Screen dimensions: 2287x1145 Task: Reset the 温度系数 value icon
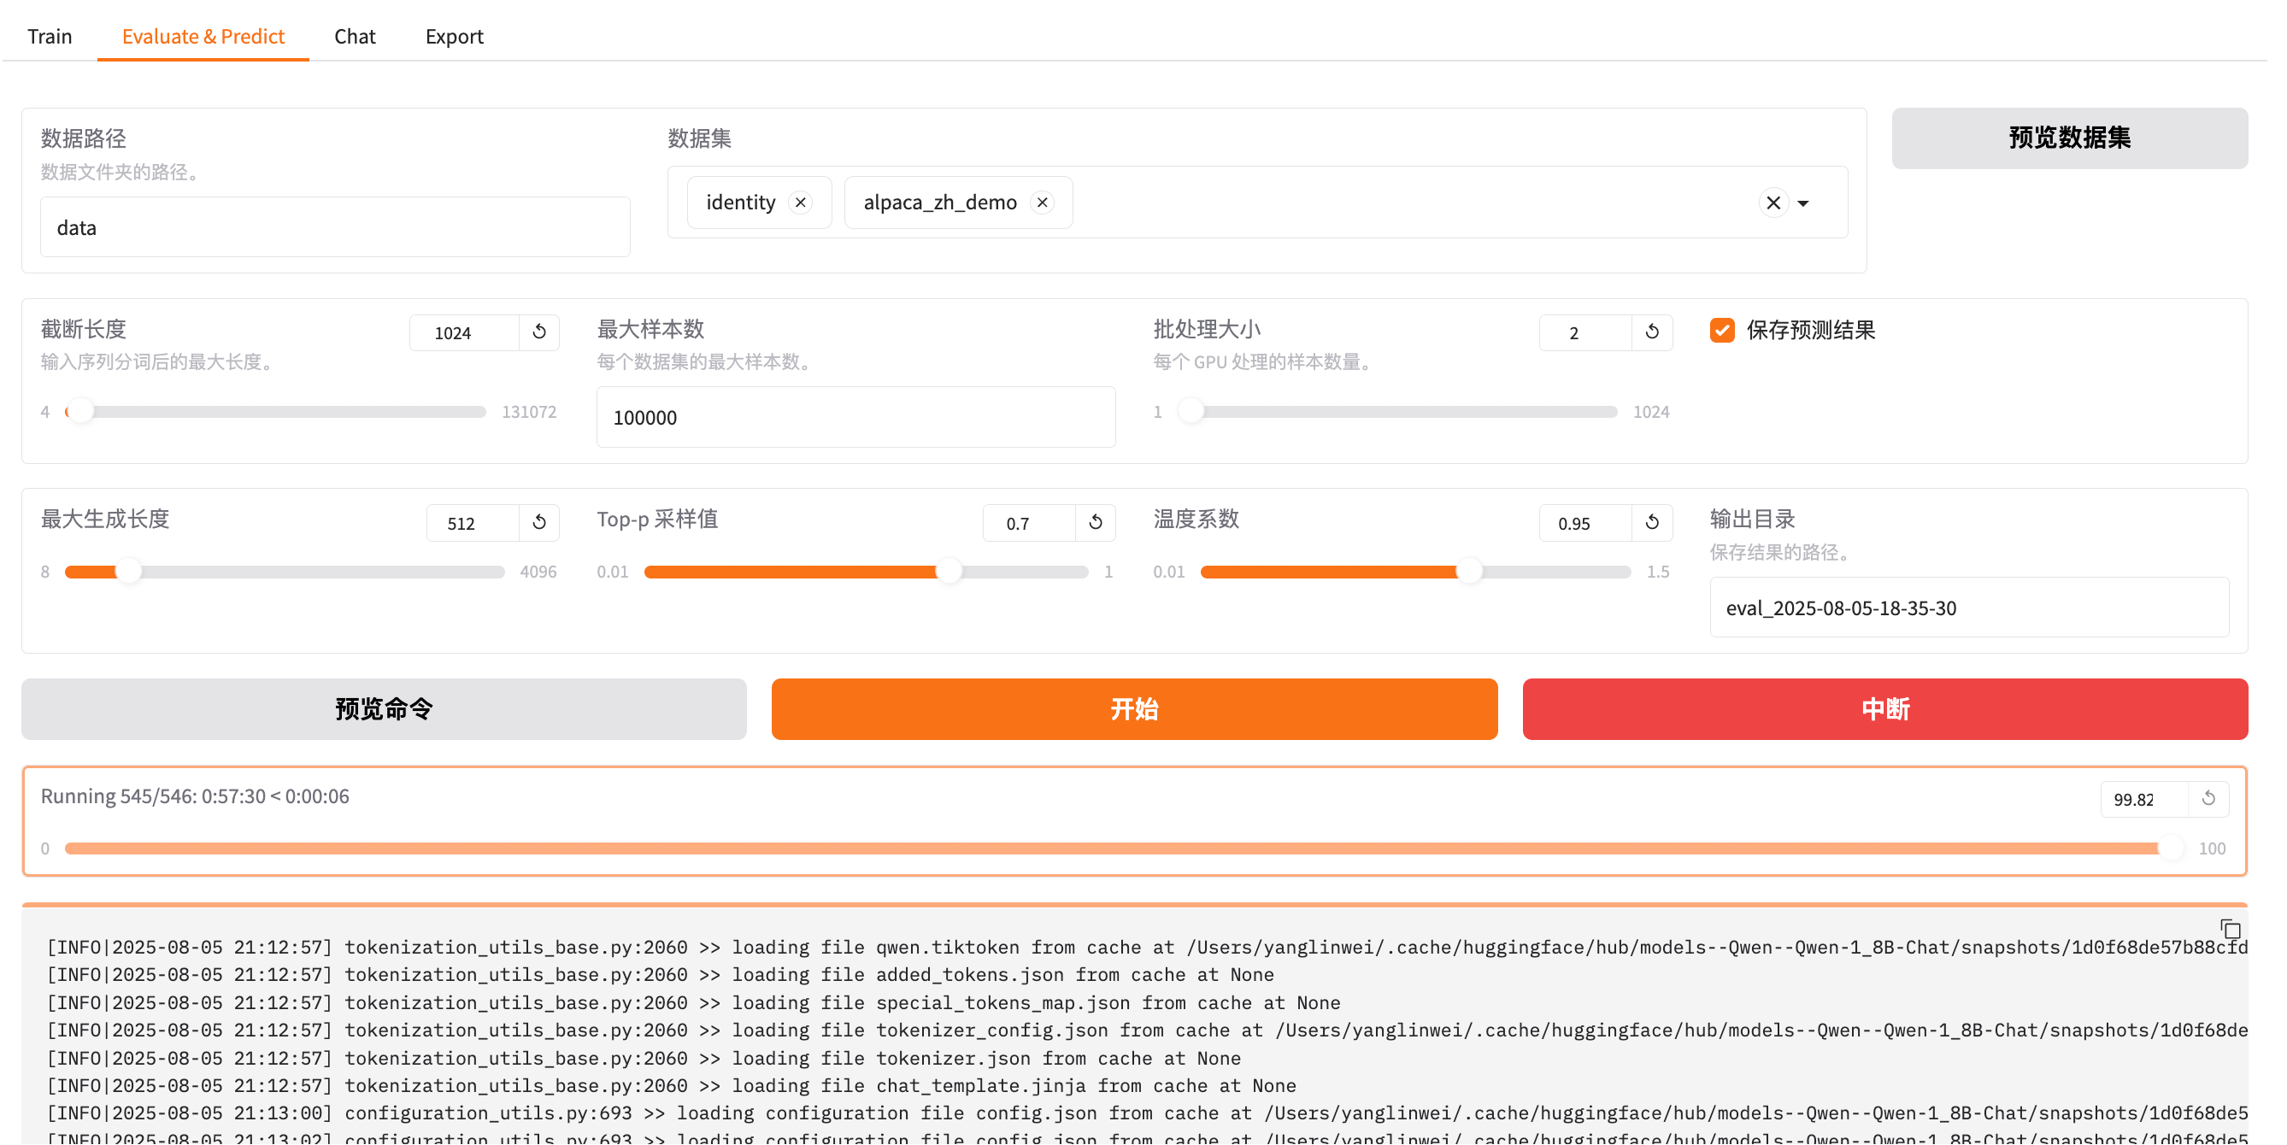pyautogui.click(x=1651, y=523)
